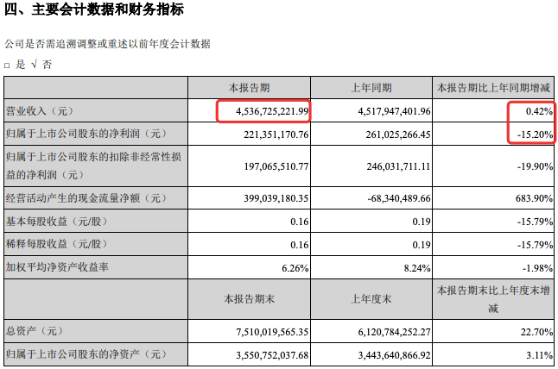Click percentage 683.90%
This screenshot has height=369, width=558.
pyautogui.click(x=535, y=198)
